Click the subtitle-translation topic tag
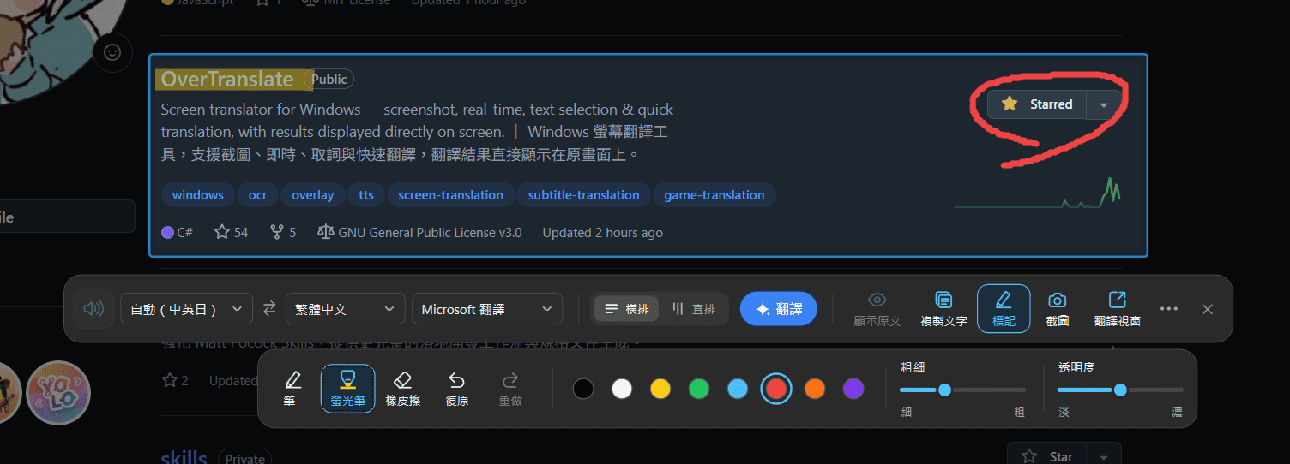Viewport: 1290px width, 464px height. tap(583, 195)
